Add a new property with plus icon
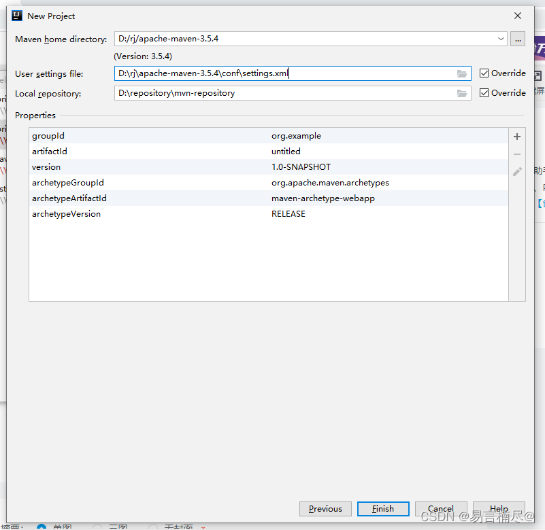The image size is (545, 530). (517, 137)
